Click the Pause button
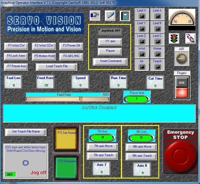Viewport: 200px width, 184px height. [x=110, y=52]
